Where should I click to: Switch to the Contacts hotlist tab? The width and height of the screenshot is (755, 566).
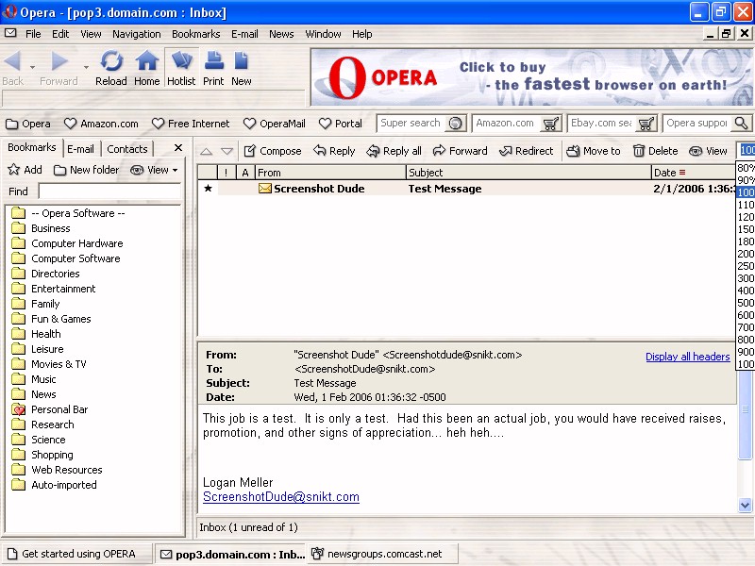(x=127, y=149)
